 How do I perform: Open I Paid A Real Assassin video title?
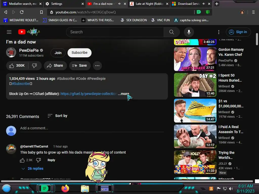(x=231, y=129)
